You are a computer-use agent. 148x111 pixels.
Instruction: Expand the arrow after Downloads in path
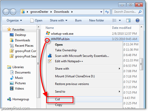[x=72, y=12]
